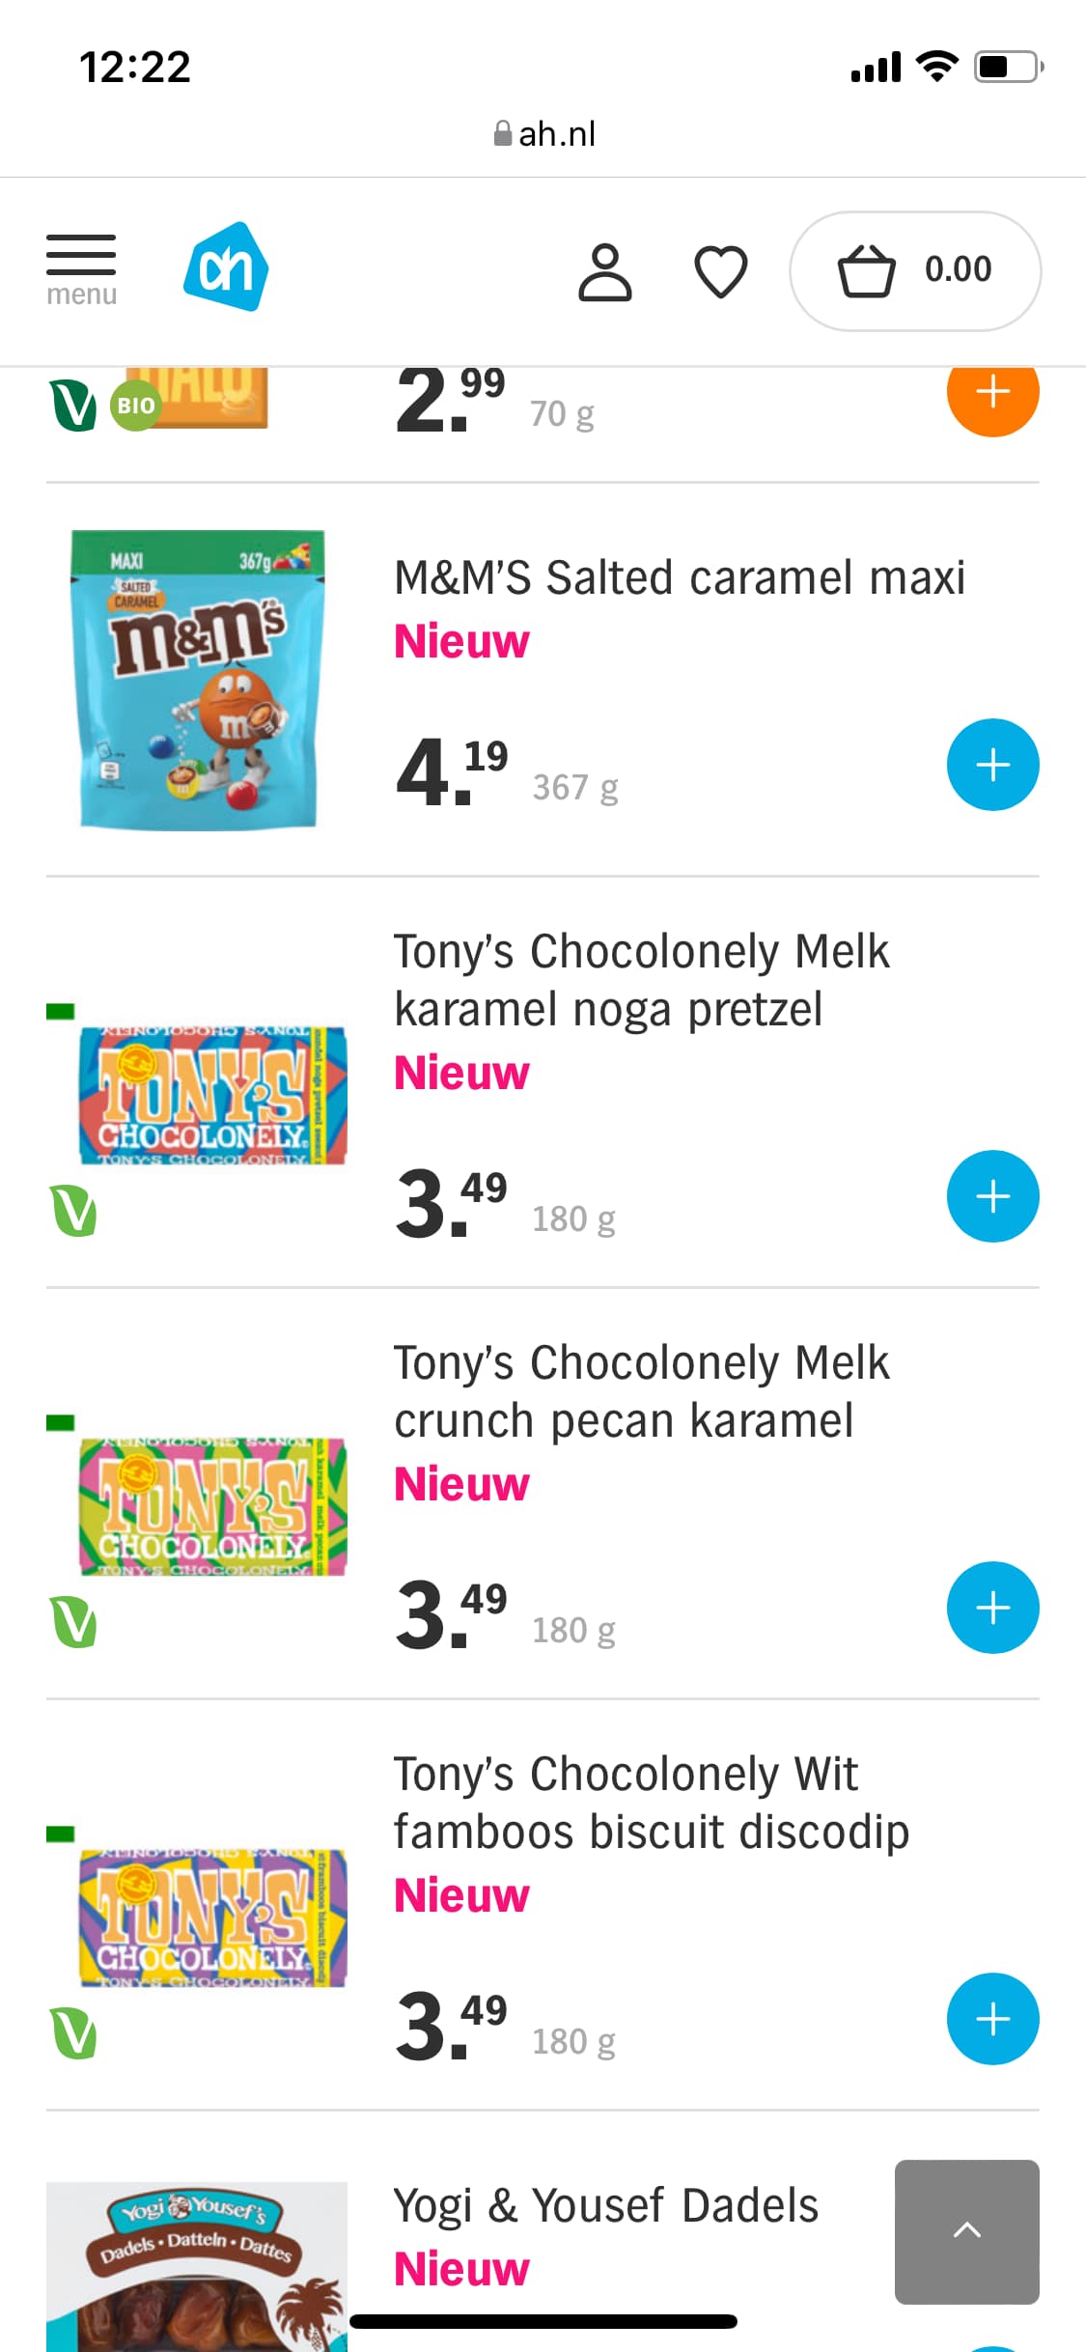
Task: Open Tony's Chocolonely Melk karamel noga pretzel title
Action: (x=641, y=980)
